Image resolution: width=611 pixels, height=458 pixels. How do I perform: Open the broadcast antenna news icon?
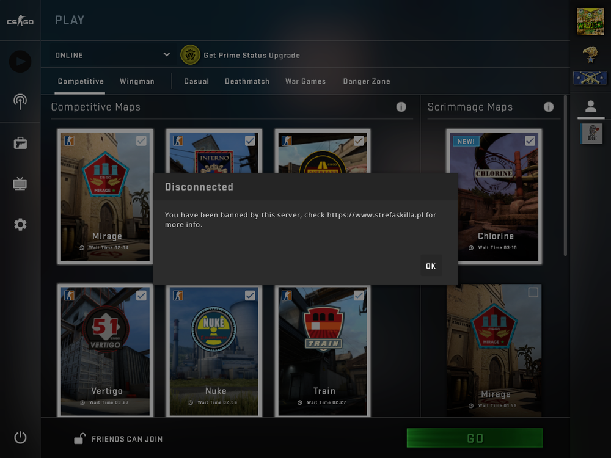pos(20,101)
